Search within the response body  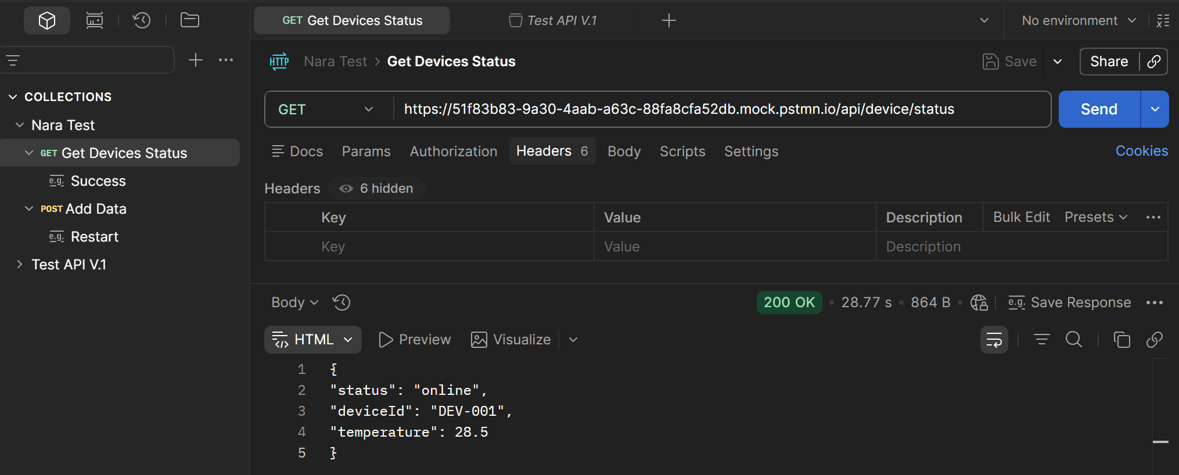[x=1074, y=340]
